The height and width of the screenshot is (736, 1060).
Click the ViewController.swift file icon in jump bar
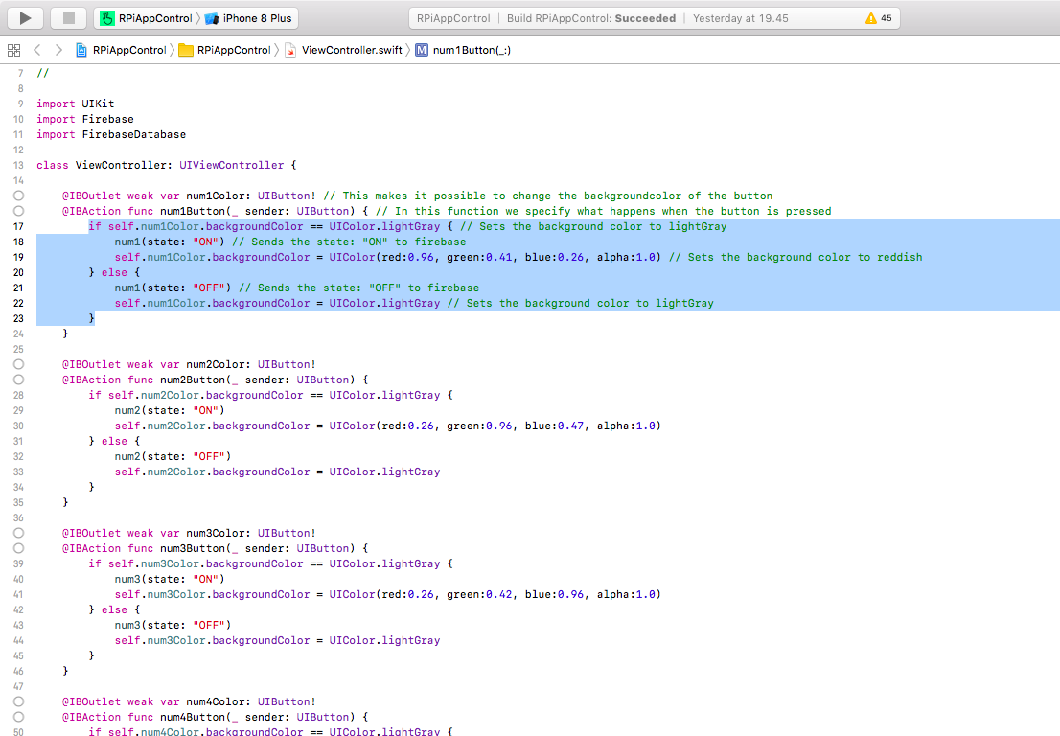[x=290, y=50]
